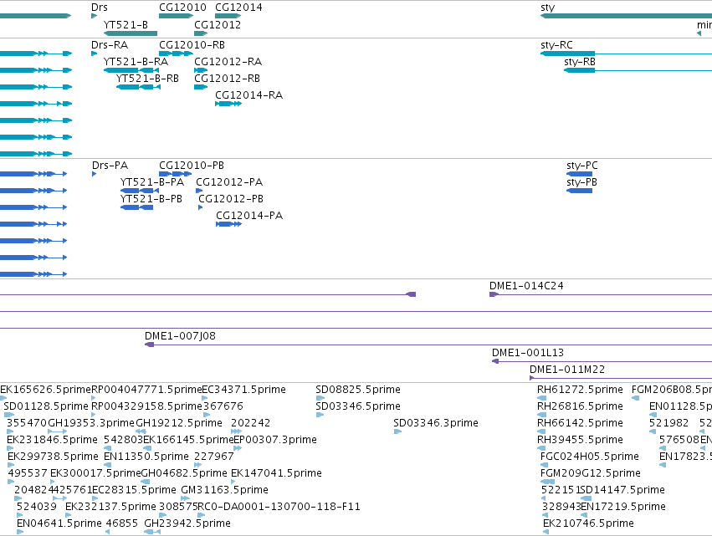Click the RH66142.5prime EST label
This screenshot has width=712, height=536.
pyautogui.click(x=580, y=423)
